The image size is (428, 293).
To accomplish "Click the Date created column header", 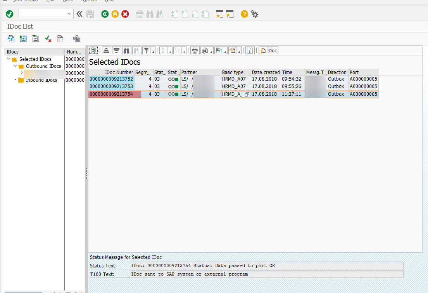I will pyautogui.click(x=266, y=72).
